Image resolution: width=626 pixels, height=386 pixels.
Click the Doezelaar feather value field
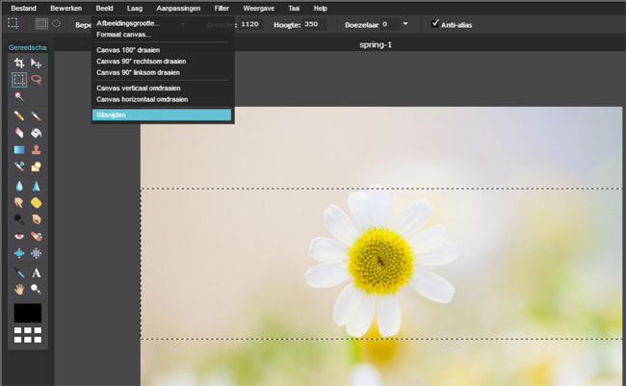(x=389, y=24)
